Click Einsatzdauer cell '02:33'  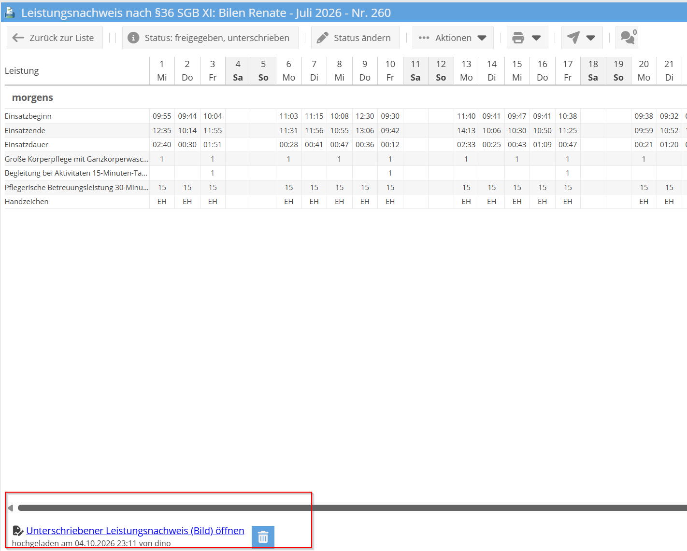pos(466,145)
